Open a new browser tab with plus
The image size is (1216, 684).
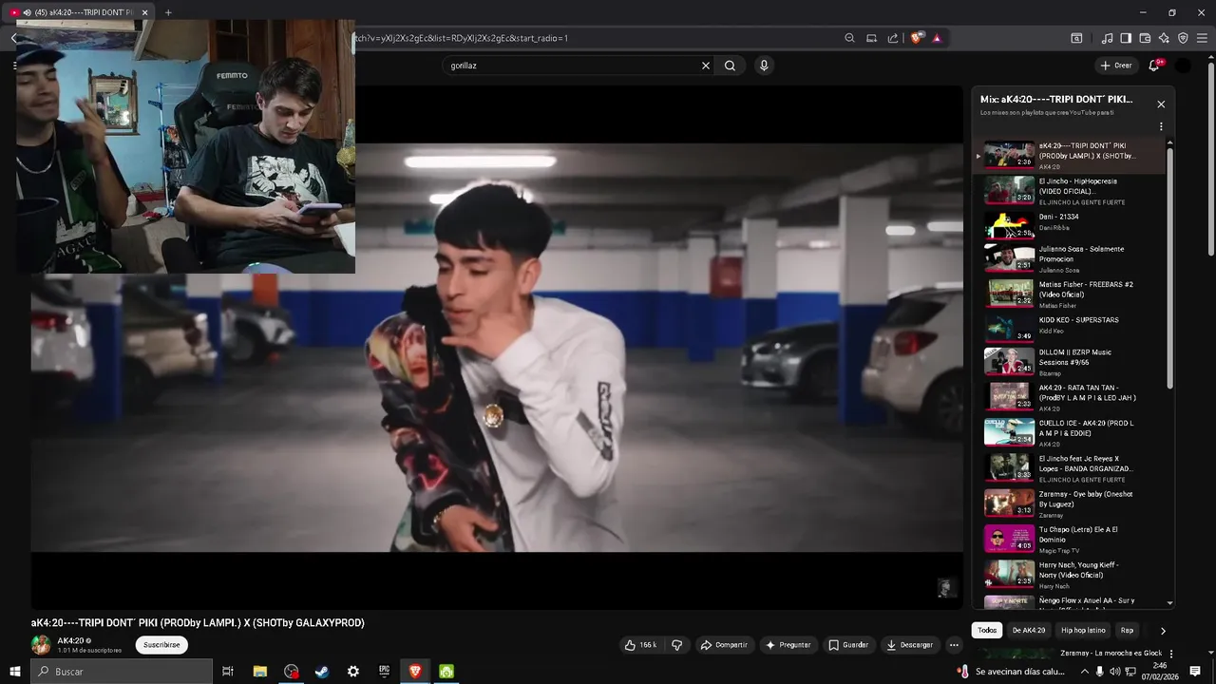click(x=168, y=12)
